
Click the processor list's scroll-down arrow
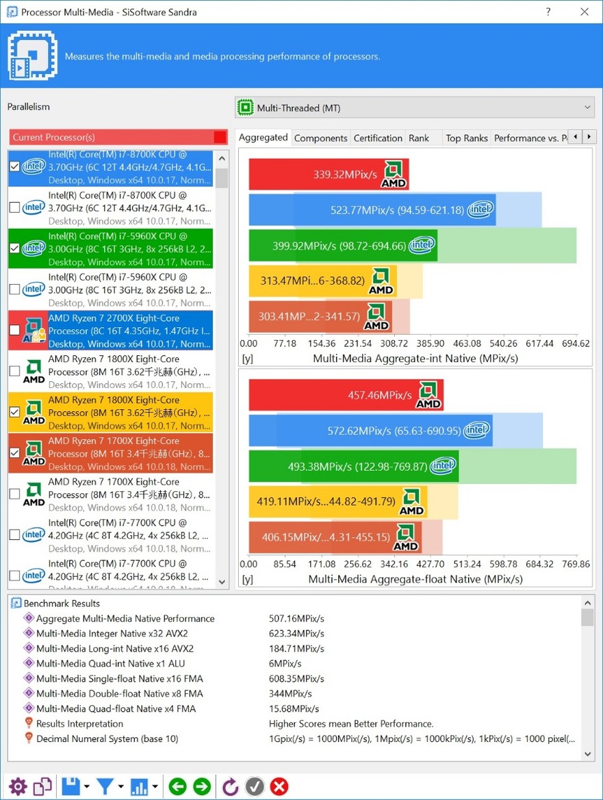[x=222, y=582]
